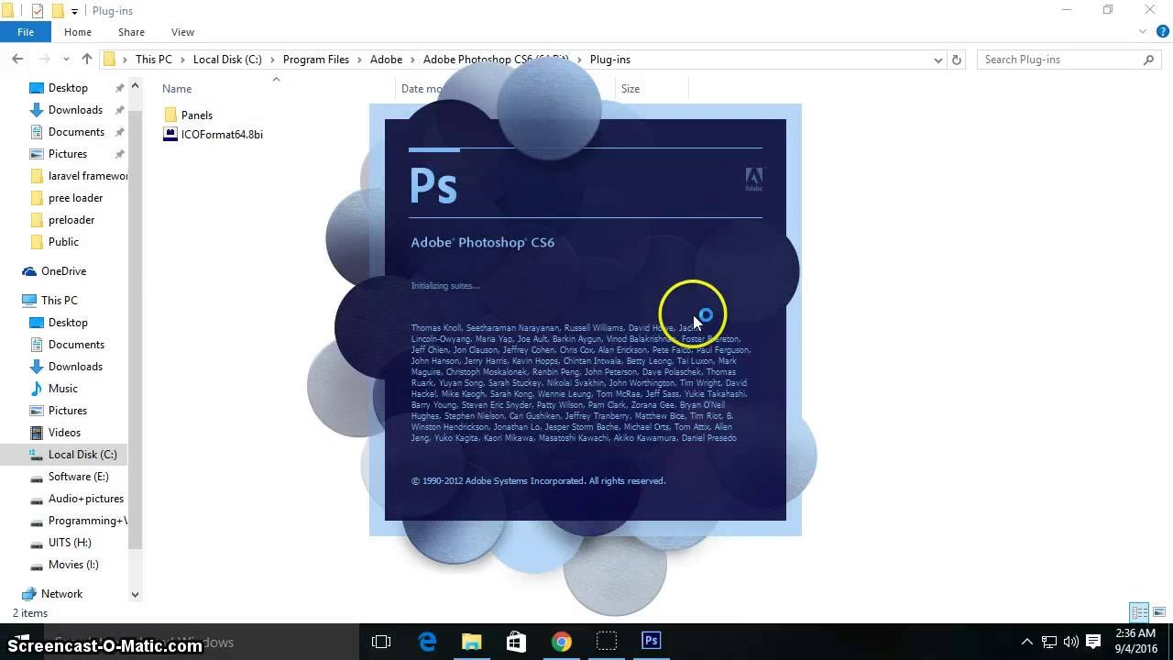The image size is (1173, 660).
Task: Open the Share ribbon tab
Action: click(131, 32)
